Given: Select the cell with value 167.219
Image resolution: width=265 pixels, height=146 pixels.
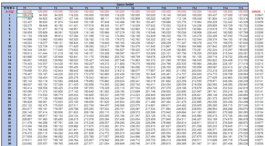Looking at the screenshot, I should [117, 33].
